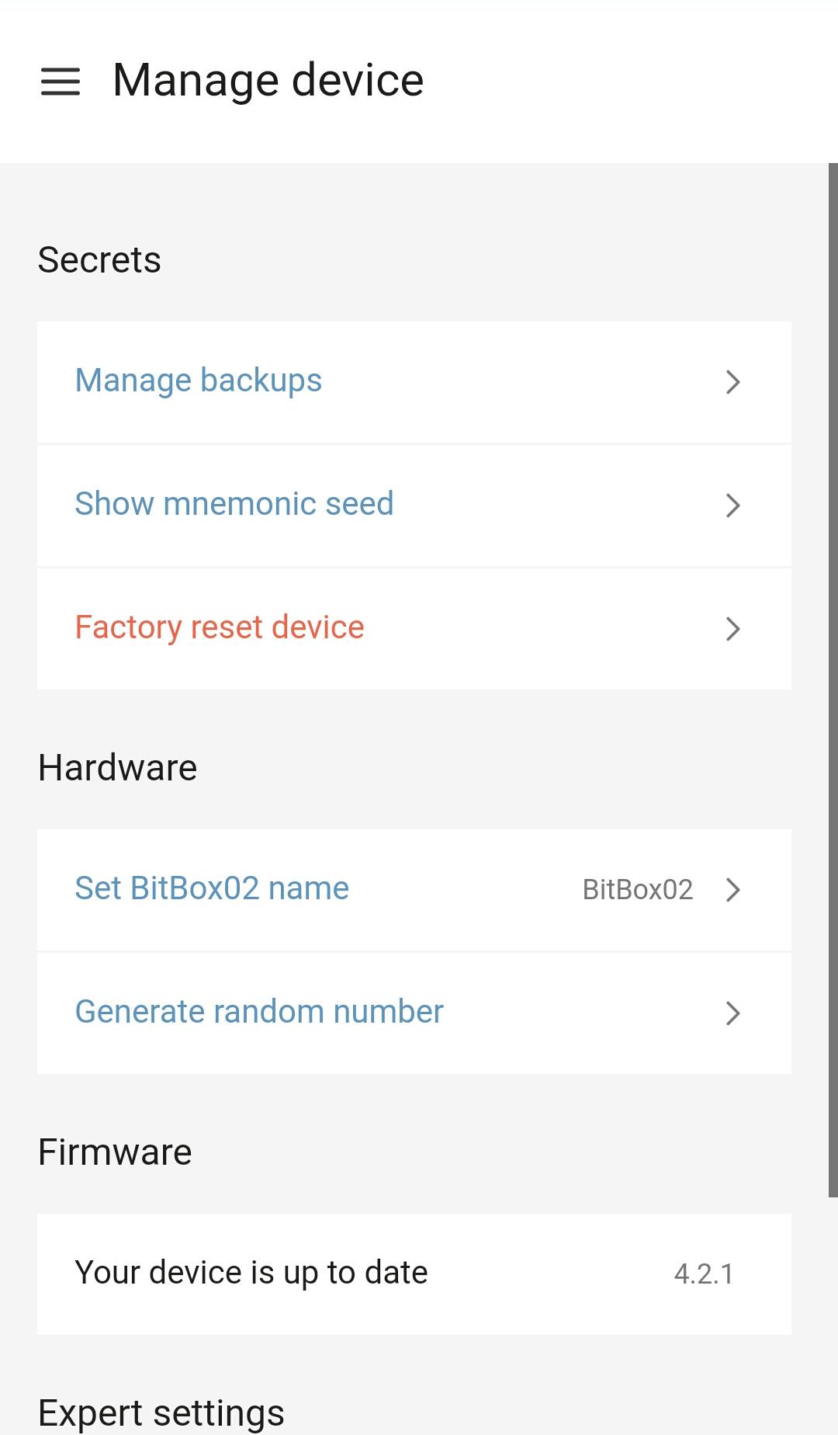838x1435 pixels.
Task: Open Set BitBox02 name
Action: 414,889
